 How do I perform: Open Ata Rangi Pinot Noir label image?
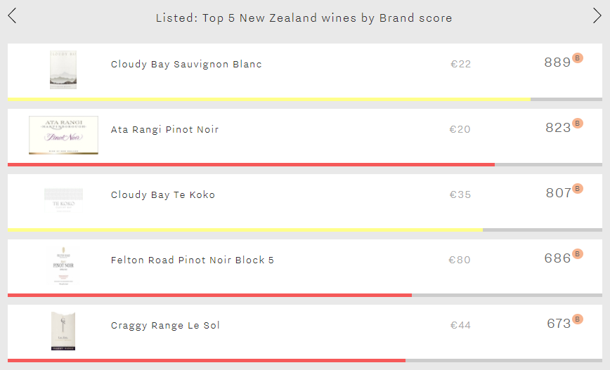pyautogui.click(x=63, y=136)
